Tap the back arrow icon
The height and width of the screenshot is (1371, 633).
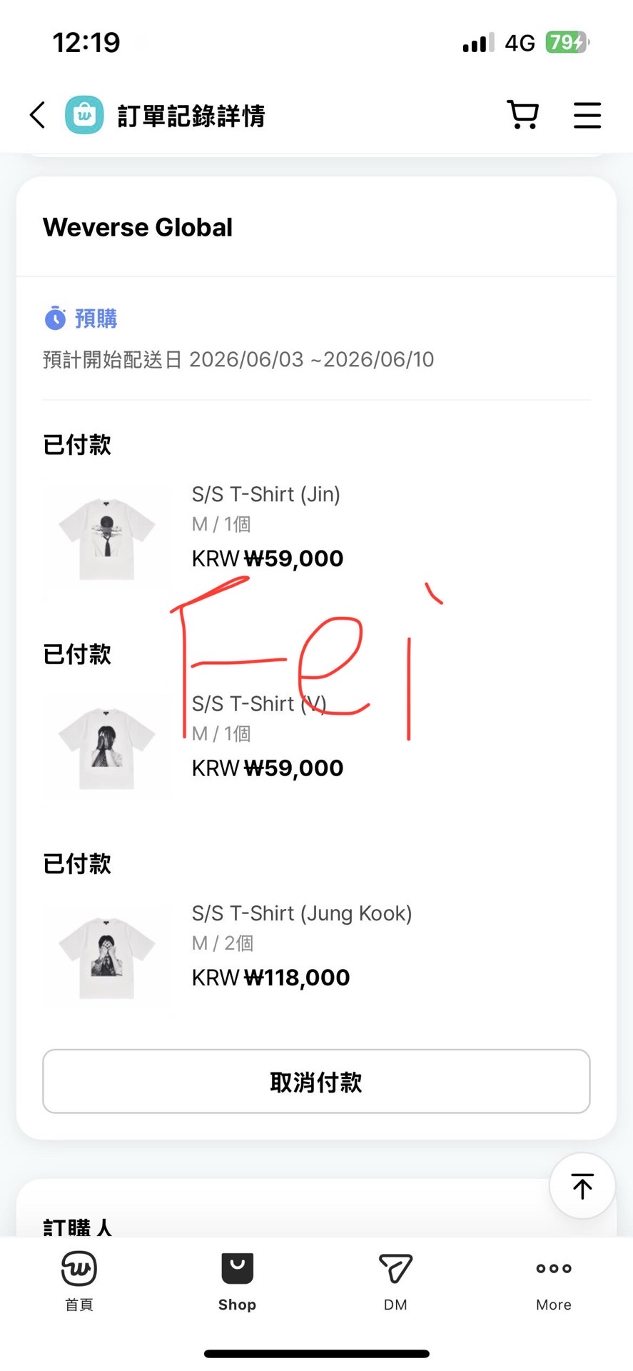click(37, 115)
